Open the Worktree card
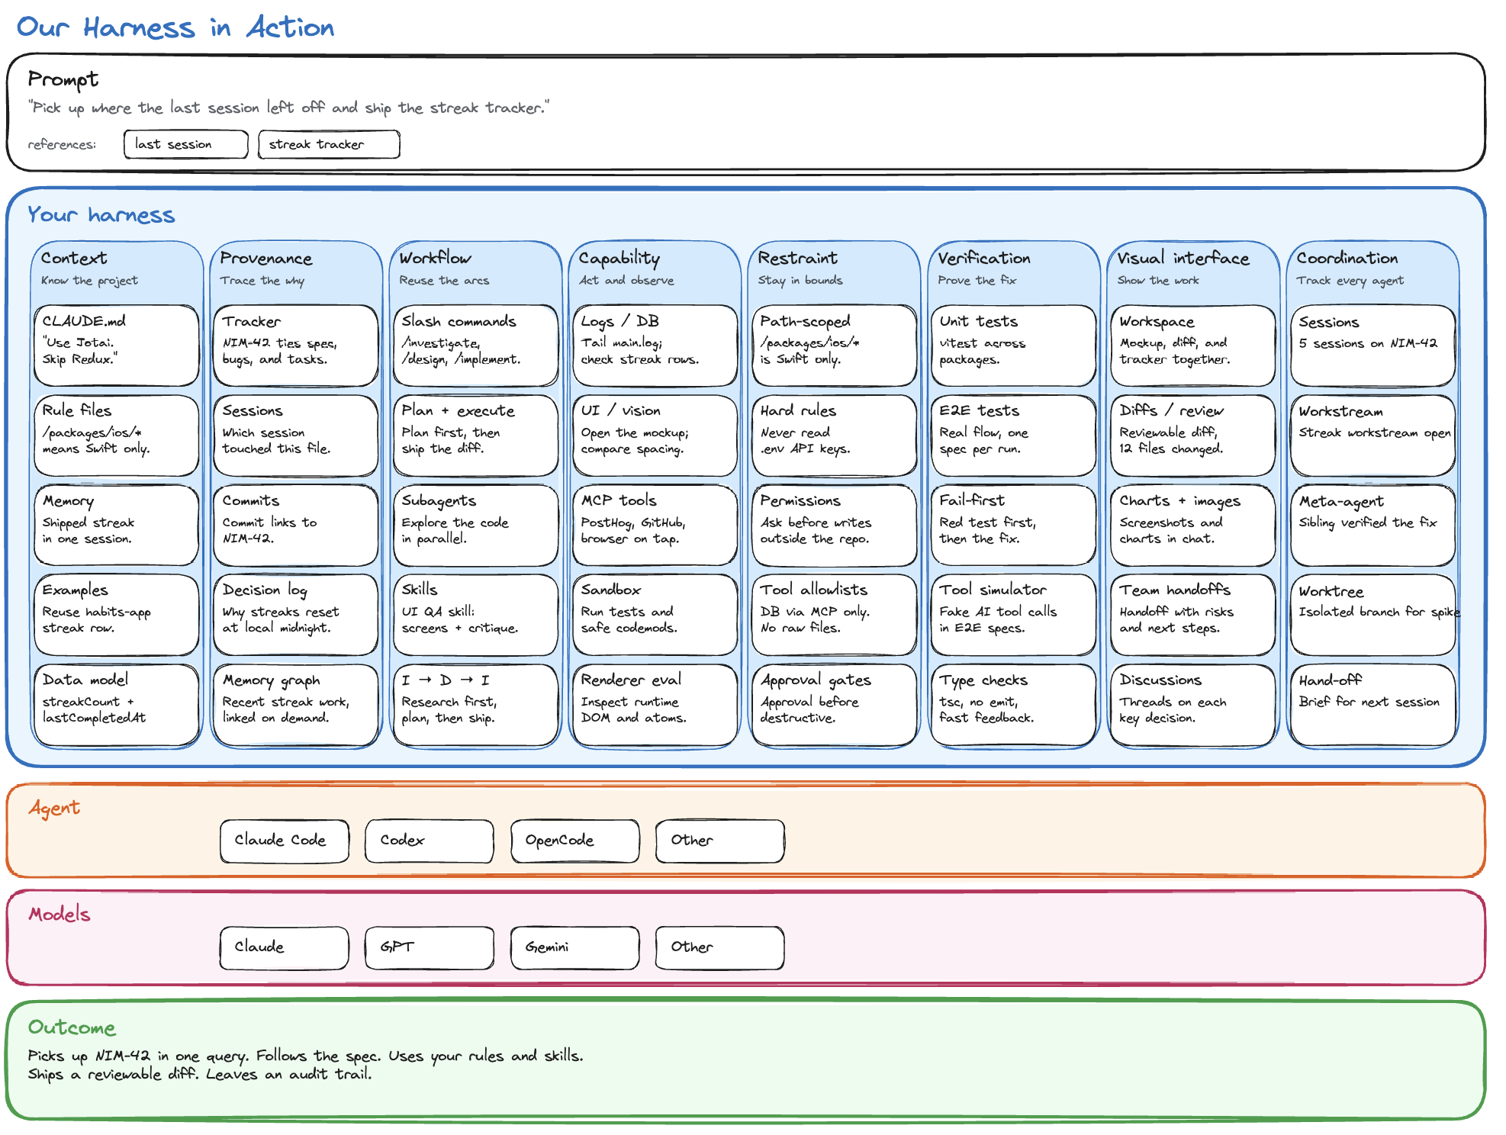Image resolution: width=1506 pixels, height=1135 pixels. pos(1373,615)
